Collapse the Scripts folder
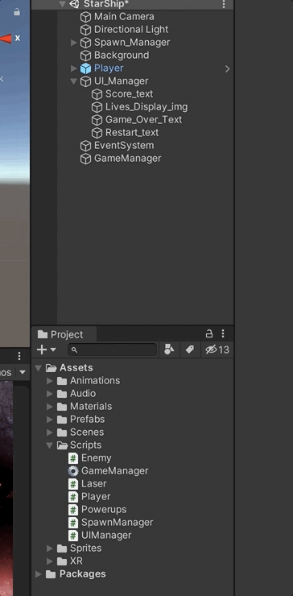The height and width of the screenshot is (596, 293). click(50, 445)
